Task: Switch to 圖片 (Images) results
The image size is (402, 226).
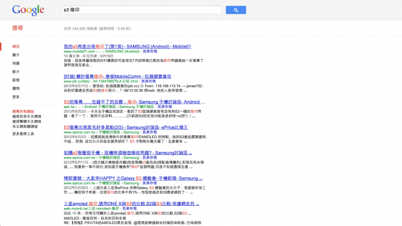Action: click(16, 55)
